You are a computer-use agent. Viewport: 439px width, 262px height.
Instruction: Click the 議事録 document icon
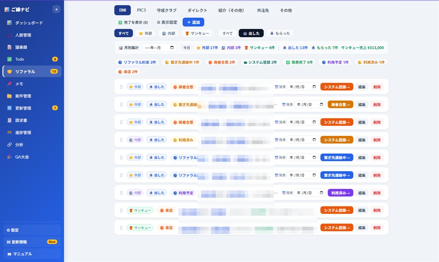pos(10,47)
